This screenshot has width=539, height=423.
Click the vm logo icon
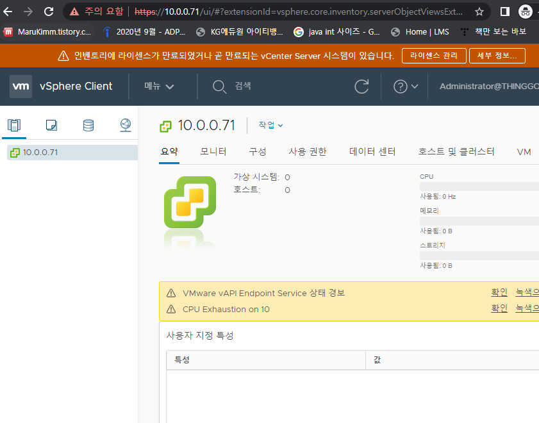[21, 87]
